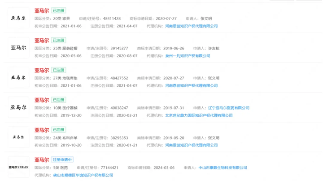Select registration number 39145277
This screenshot has height=181, width=323.
(119, 48)
